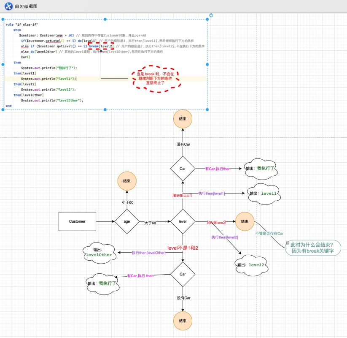Click the left-middle blue resize handle
The image size is (347, 338).
pos(3,64)
